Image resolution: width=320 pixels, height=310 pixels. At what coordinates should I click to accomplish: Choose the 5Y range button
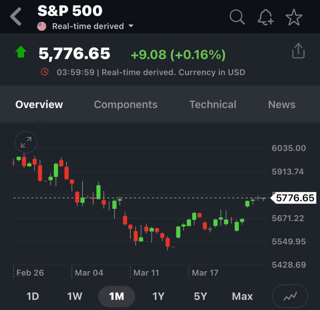(200, 296)
